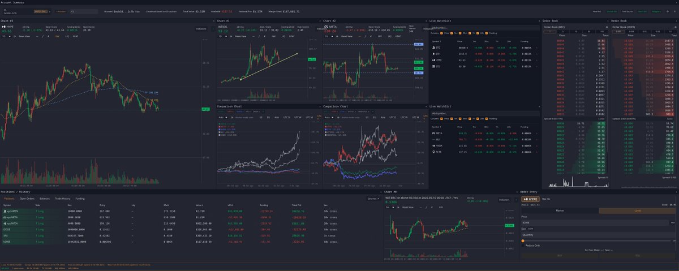Toggle 30m column checkbox in top Live Watchlist
Image resolution: width=679 pixels, height=271 pixels.
(459, 33)
